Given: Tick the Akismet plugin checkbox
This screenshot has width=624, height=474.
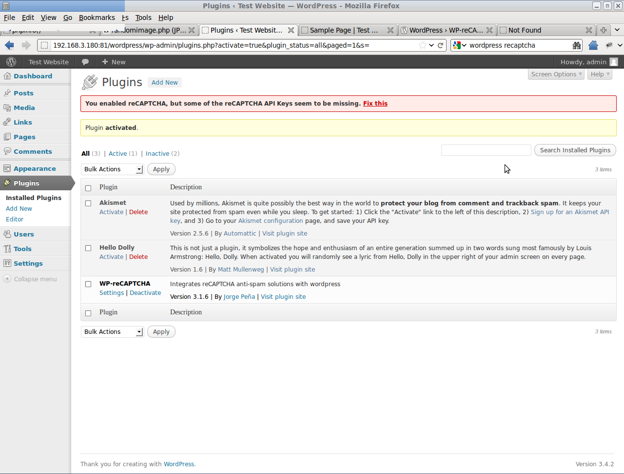Looking at the screenshot, I should [88, 203].
